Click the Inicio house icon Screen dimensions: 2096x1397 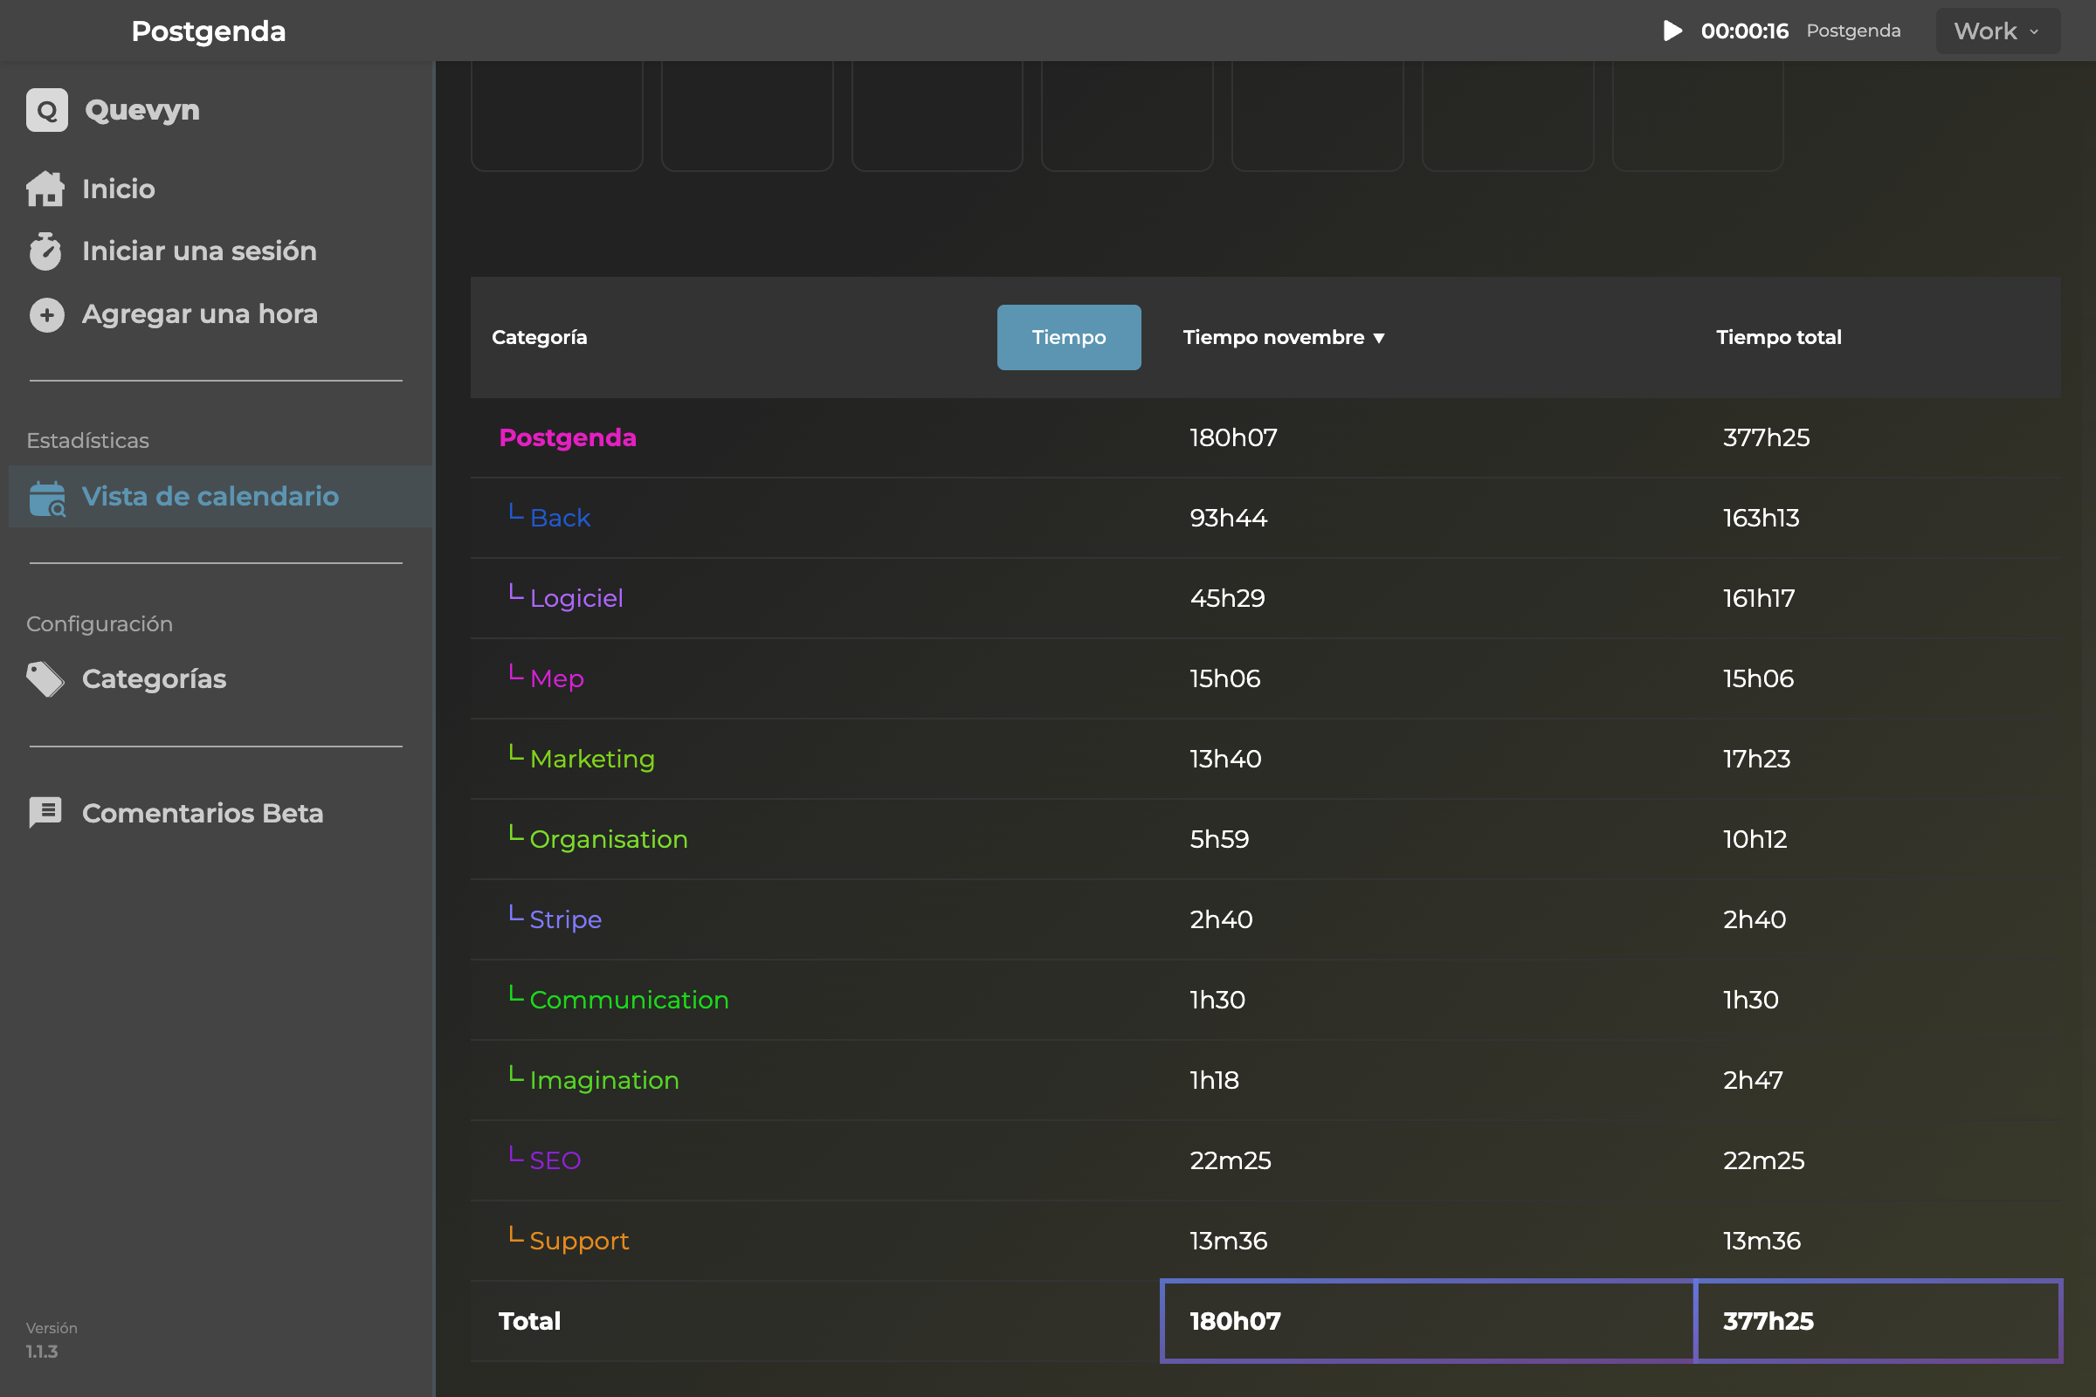point(45,189)
